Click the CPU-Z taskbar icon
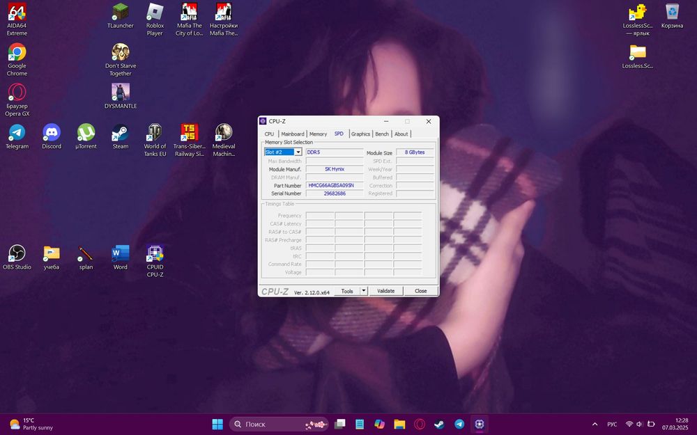 click(480, 425)
